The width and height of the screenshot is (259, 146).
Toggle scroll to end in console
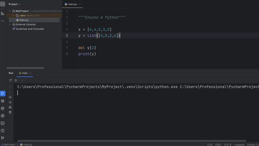pyautogui.click(x=10, y=102)
